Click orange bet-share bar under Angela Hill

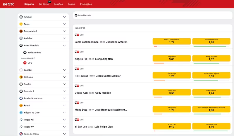click(x=159, y=63)
